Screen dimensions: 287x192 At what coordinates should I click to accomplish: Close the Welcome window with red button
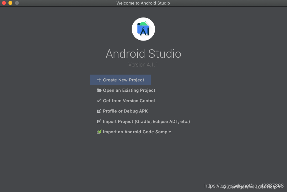4,3
